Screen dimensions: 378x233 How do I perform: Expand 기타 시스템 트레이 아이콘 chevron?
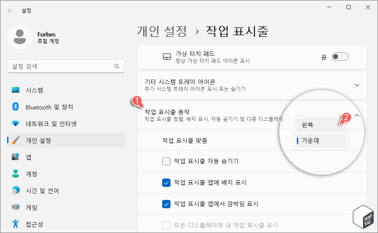[x=357, y=85]
